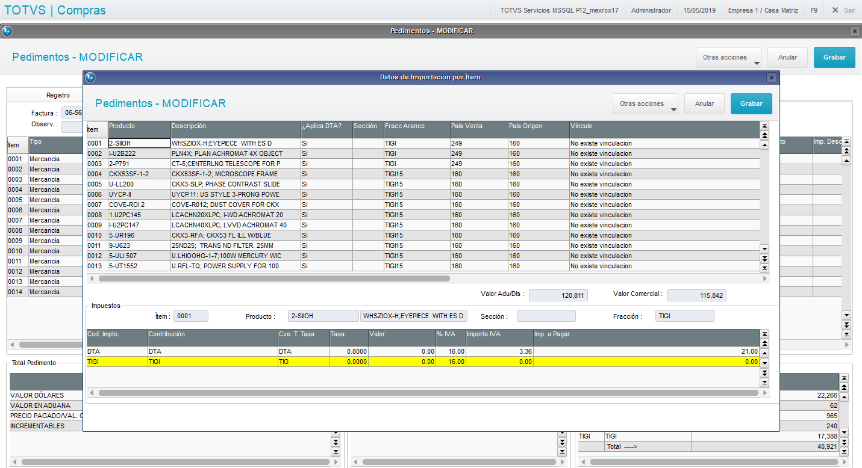Click the empty Sección field
Image resolution: width=862 pixels, height=468 pixels.
[546, 316]
